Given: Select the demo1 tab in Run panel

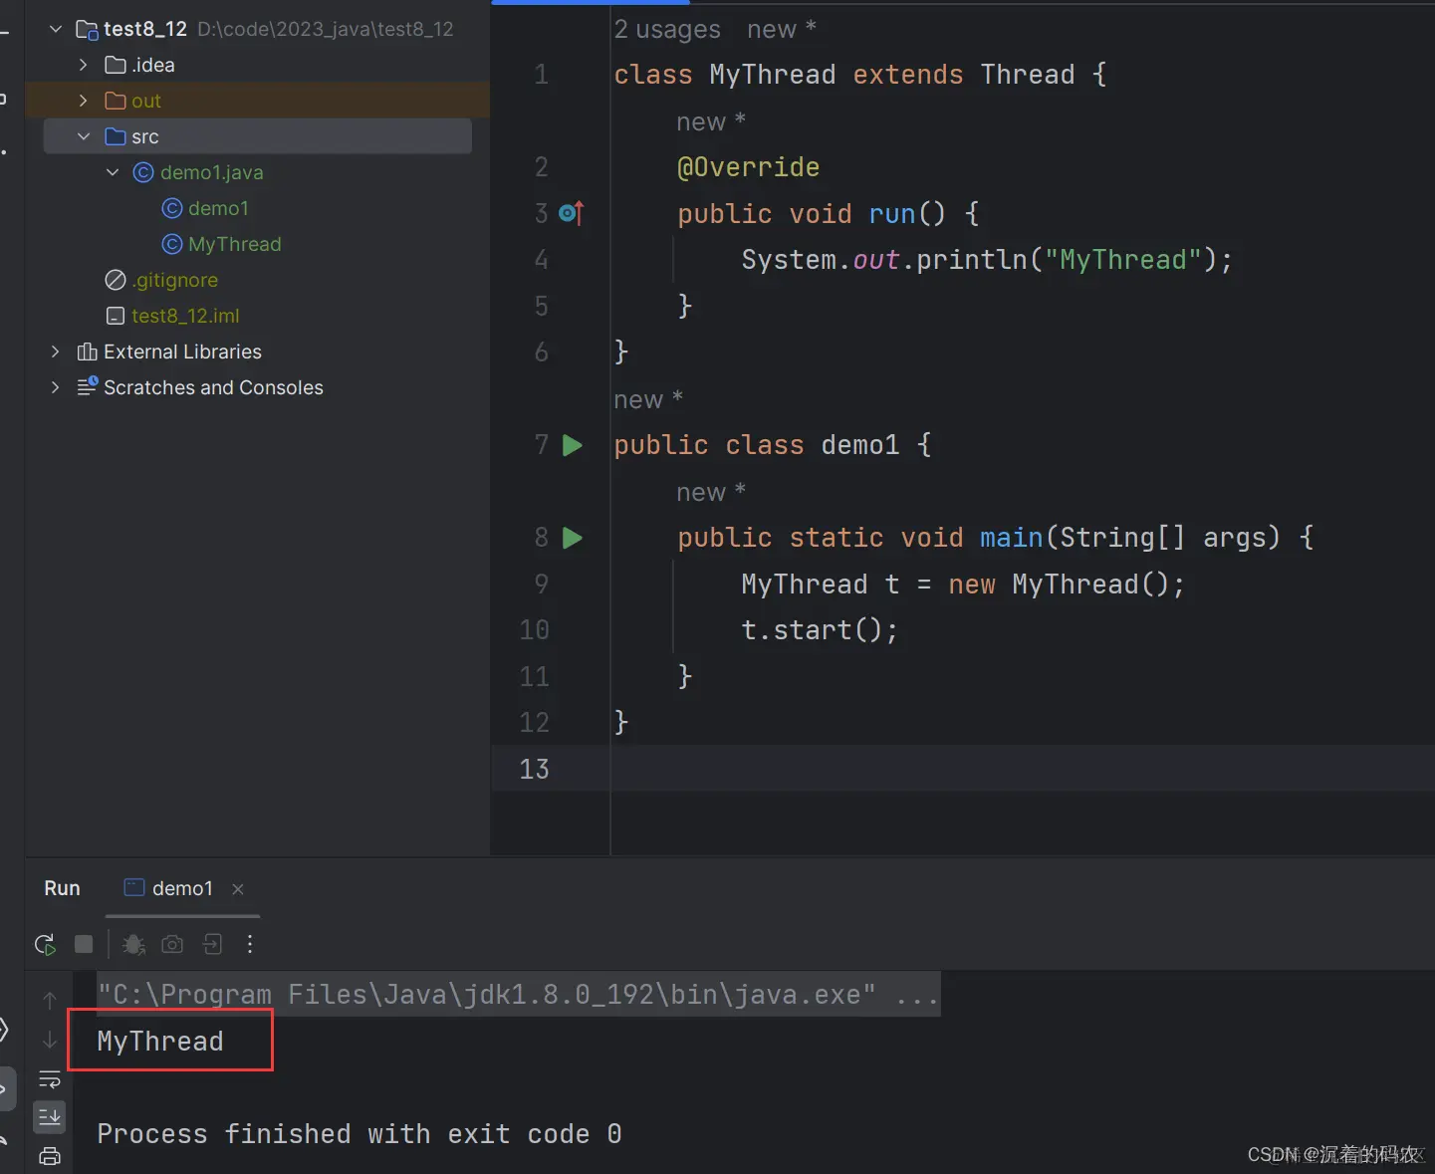Looking at the screenshot, I should click(x=182, y=888).
